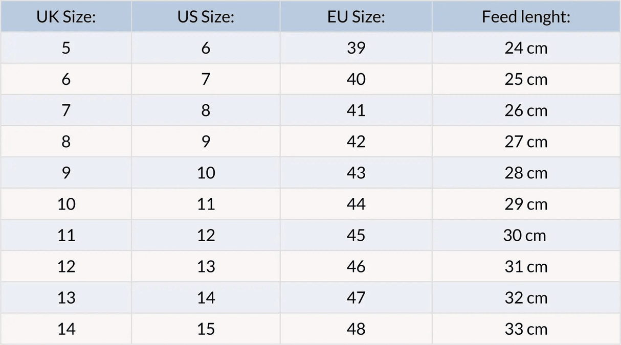Click the EU size 41 cell
The width and height of the screenshot is (621, 345).
(356, 110)
